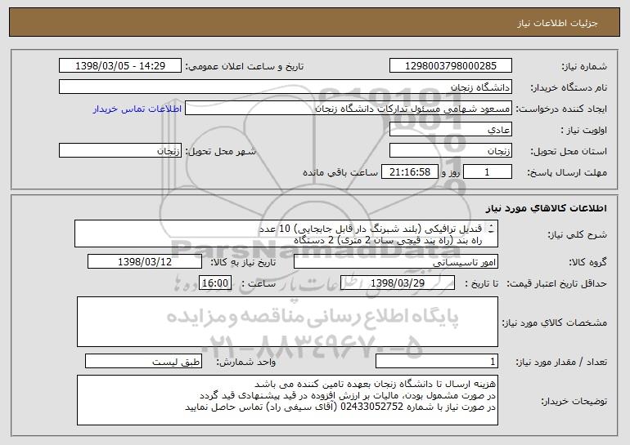Image resolution: width=630 pixels, height=445 pixels.
Task: Click the time field 16:00
Action: point(215,283)
